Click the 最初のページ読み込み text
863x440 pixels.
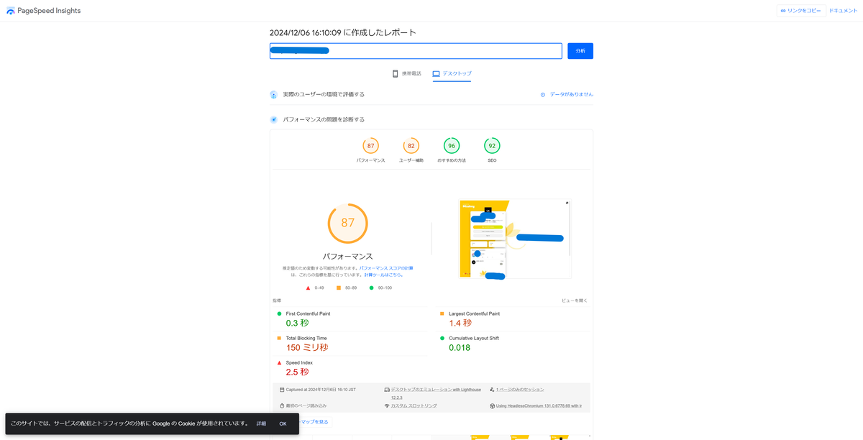point(306,405)
